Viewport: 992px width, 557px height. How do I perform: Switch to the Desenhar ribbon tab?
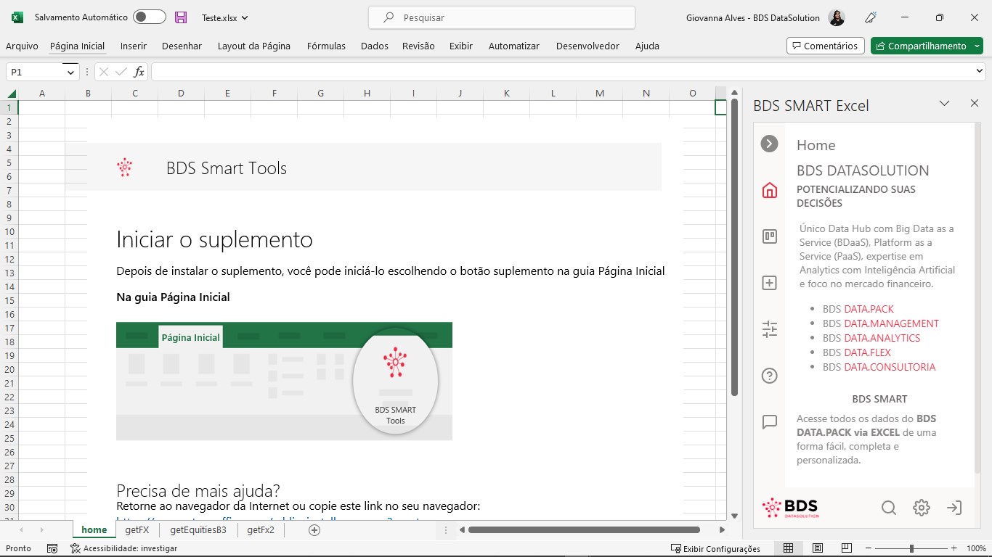coord(182,46)
